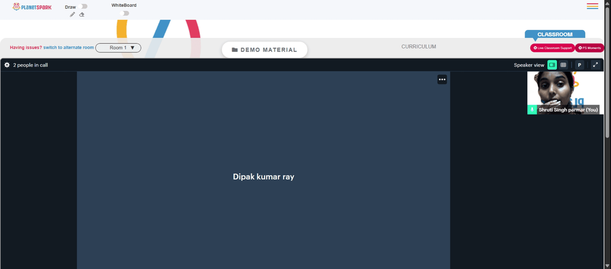Enable the WhiteBoard switch
Viewport: 611px width, 269px height.
tap(124, 13)
